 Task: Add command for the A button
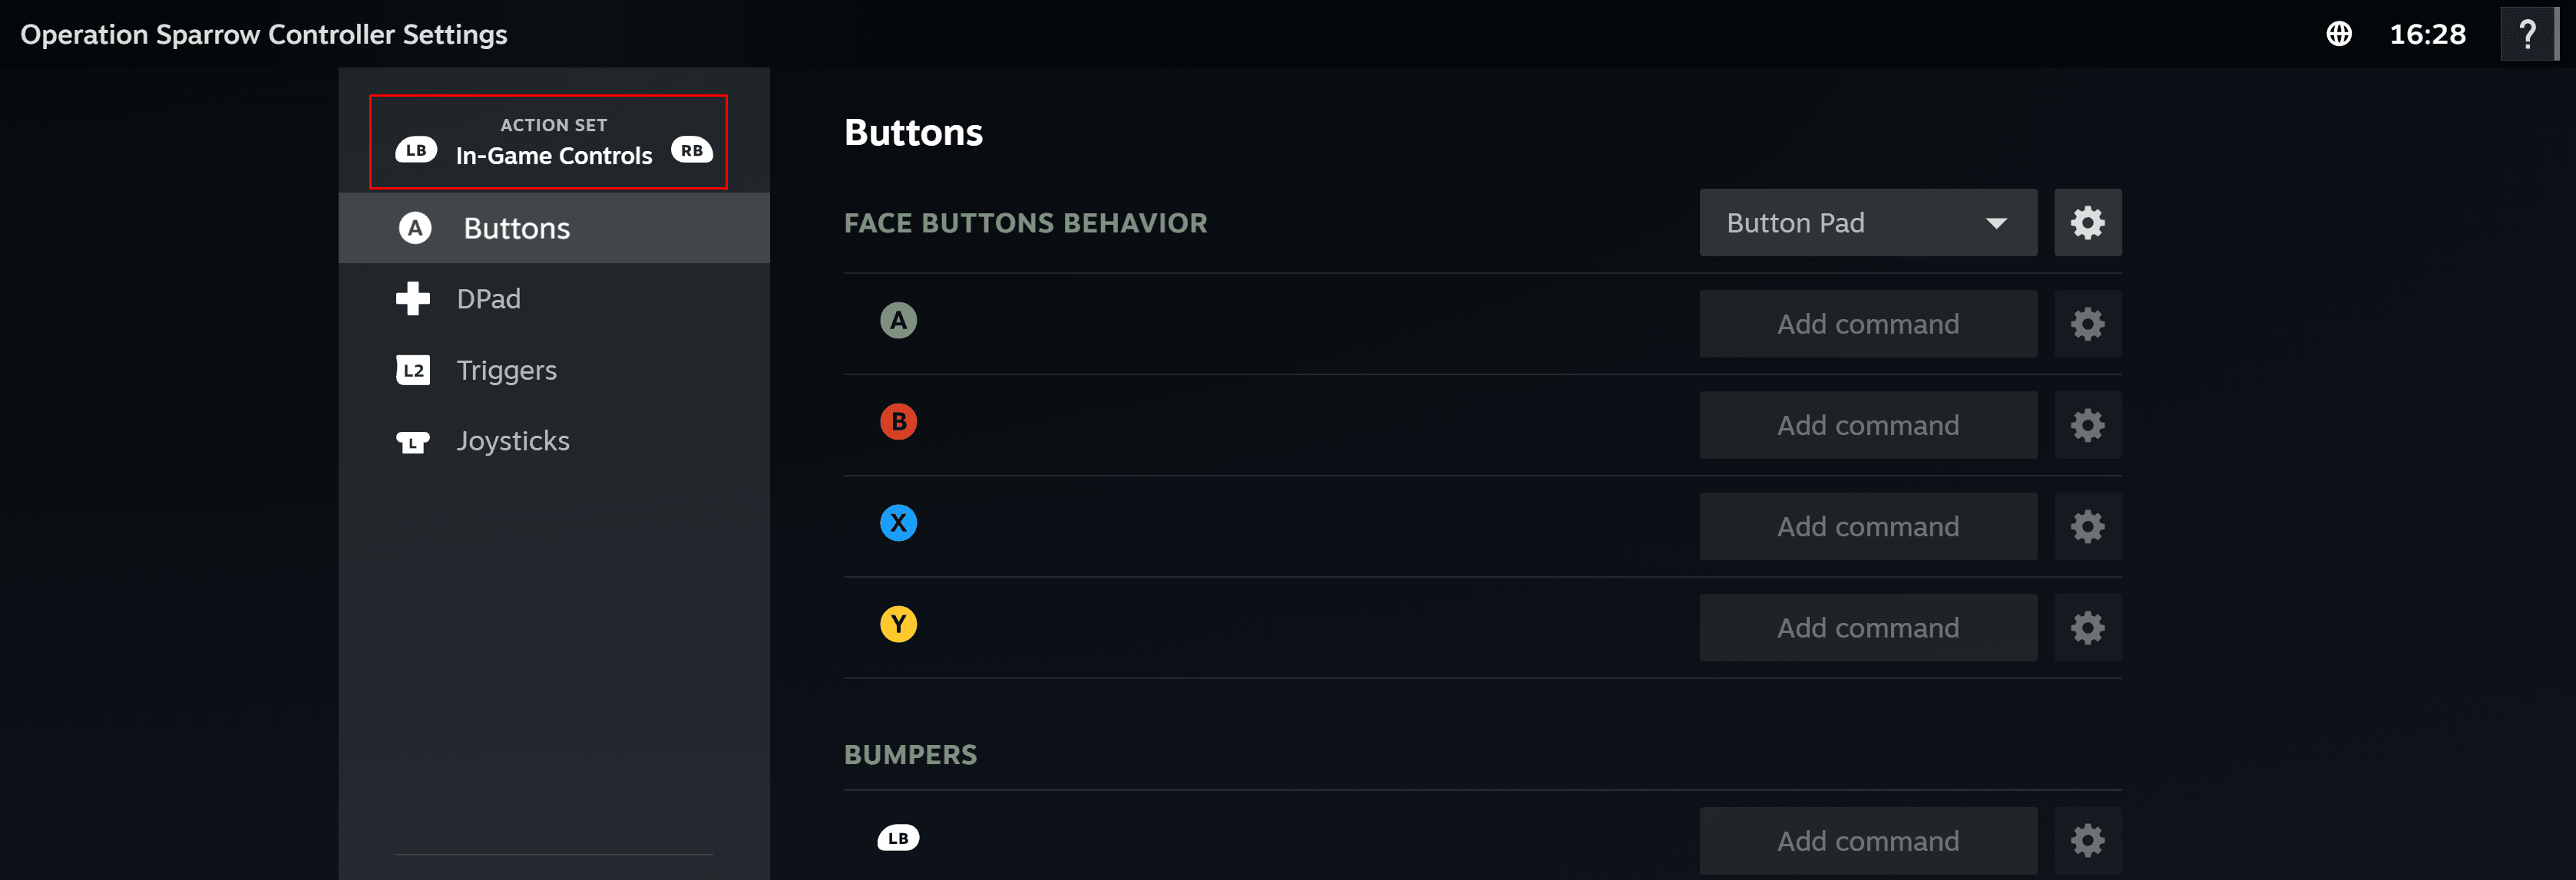(1867, 324)
